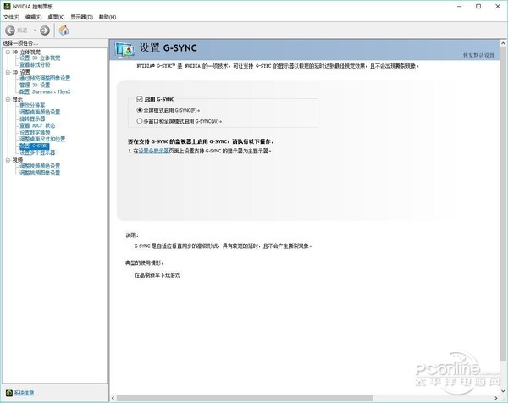
Task: Open 设置多个显示器 in tree
Action: pyautogui.click(x=37, y=152)
